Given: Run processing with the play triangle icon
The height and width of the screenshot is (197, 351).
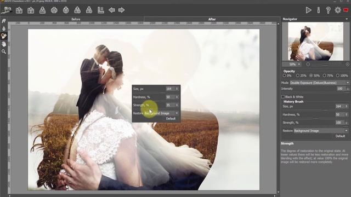Looking at the screenshot, I should click(x=308, y=10).
